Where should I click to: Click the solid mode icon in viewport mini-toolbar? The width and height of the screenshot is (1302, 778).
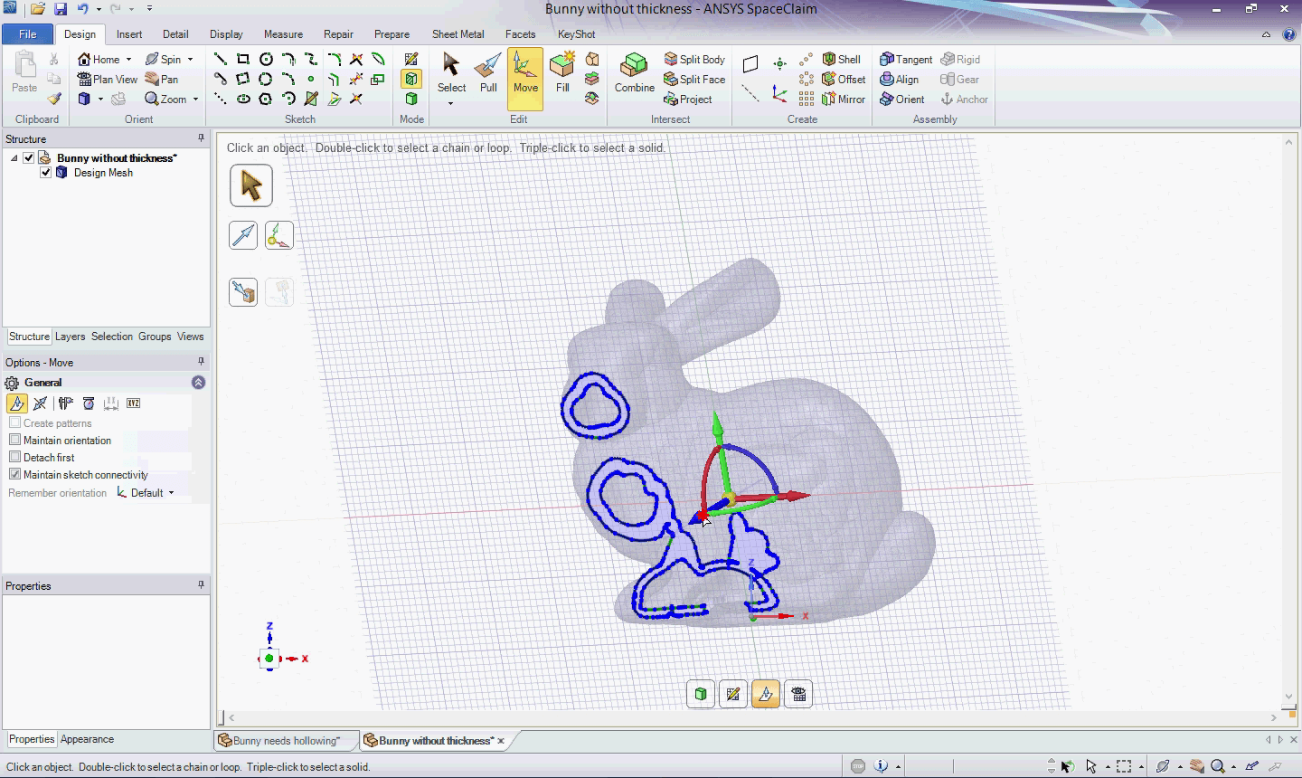pos(701,694)
